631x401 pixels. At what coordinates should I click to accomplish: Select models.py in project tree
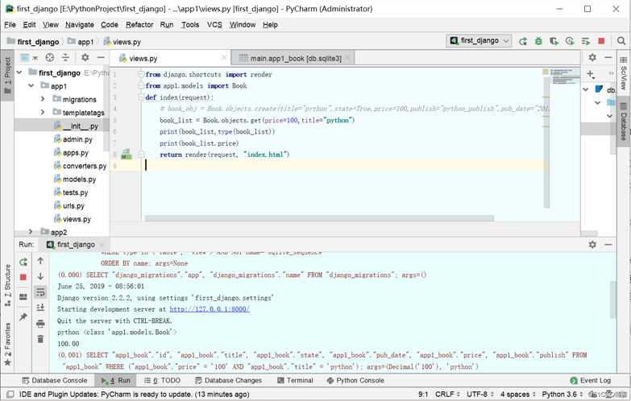[75, 179]
